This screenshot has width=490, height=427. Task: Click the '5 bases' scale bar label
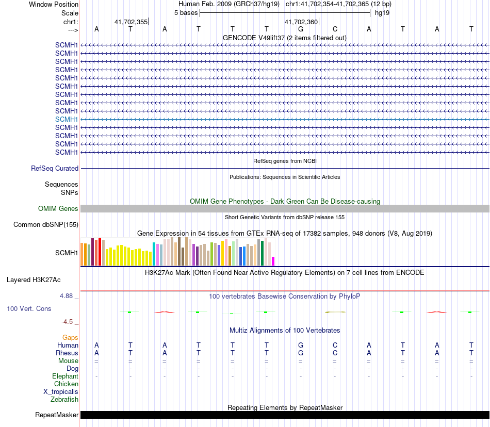186,13
